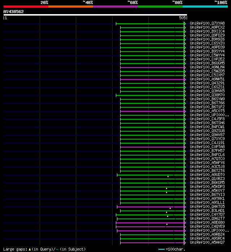
Task: Select the UniRef100_B4FCL6 label
Action: pos(207,155)
